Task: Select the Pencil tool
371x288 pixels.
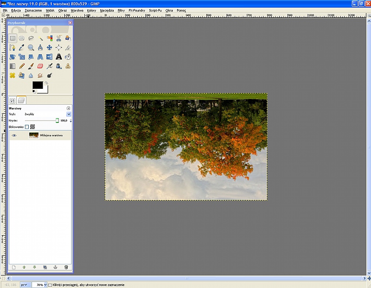Action: click(22, 66)
